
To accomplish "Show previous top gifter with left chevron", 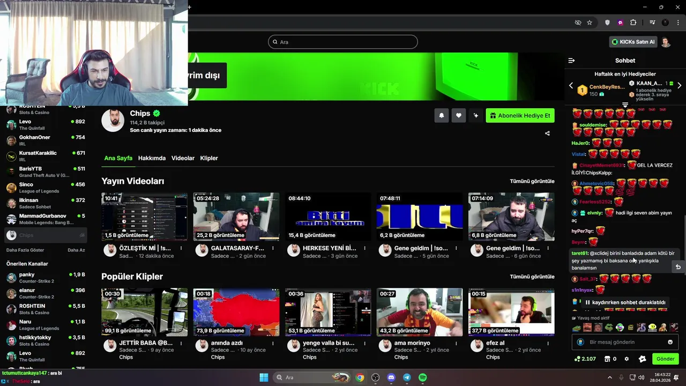I will point(571,85).
